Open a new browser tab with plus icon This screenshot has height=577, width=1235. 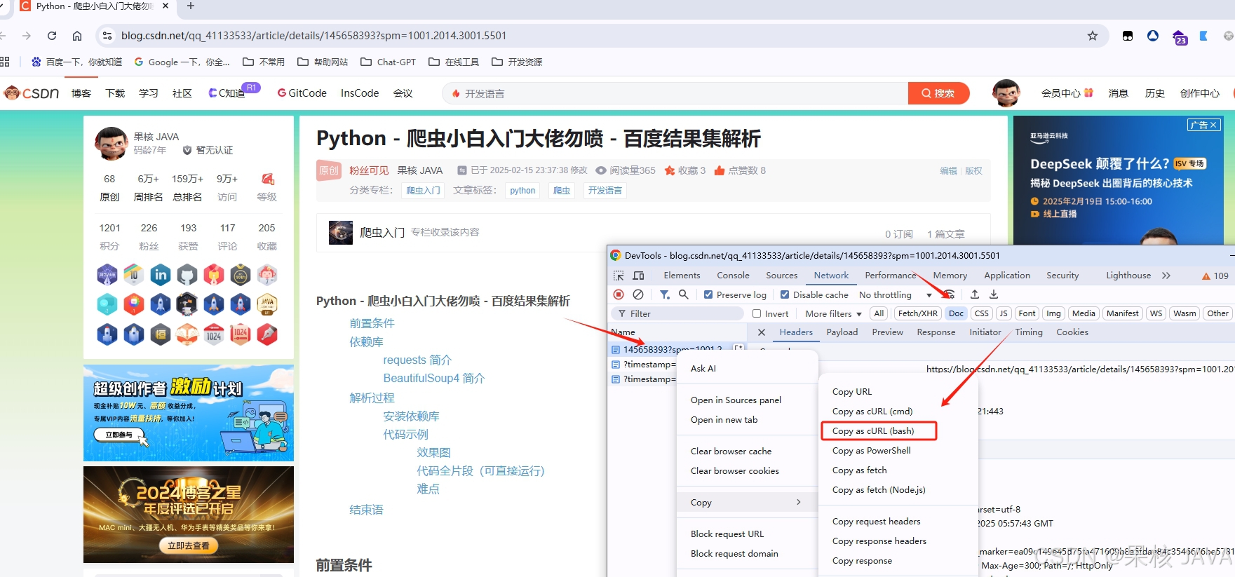(191, 6)
